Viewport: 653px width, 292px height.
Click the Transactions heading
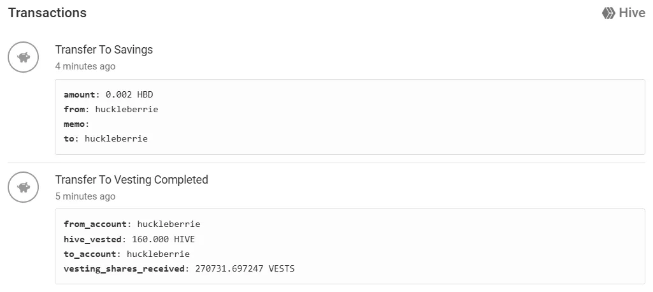point(47,13)
